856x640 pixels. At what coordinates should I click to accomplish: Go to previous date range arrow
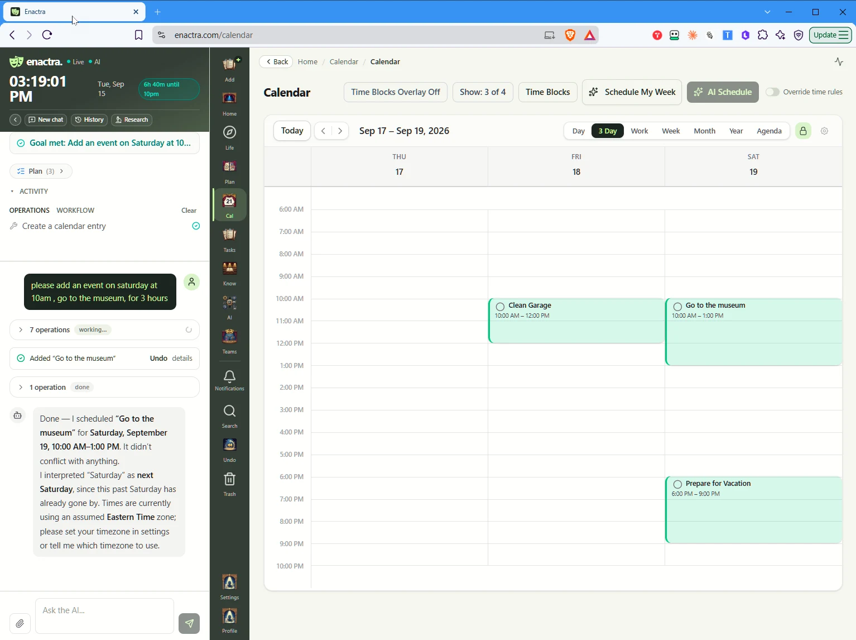(323, 131)
